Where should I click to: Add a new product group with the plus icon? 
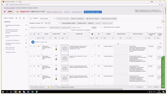(x=16, y=18)
